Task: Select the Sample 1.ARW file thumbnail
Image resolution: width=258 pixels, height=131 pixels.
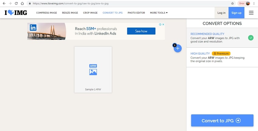Action: (93, 69)
